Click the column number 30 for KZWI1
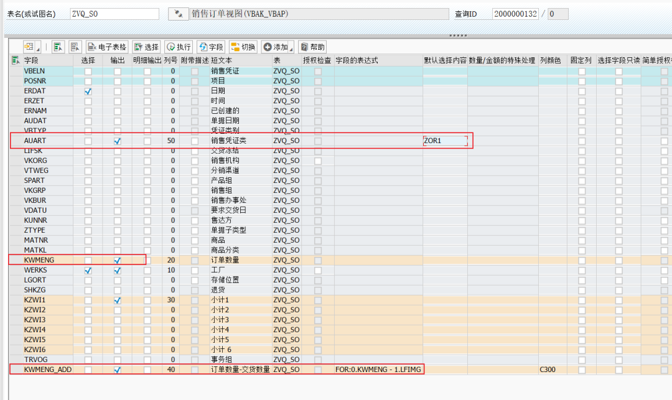This screenshot has height=400, width=672. [x=170, y=300]
